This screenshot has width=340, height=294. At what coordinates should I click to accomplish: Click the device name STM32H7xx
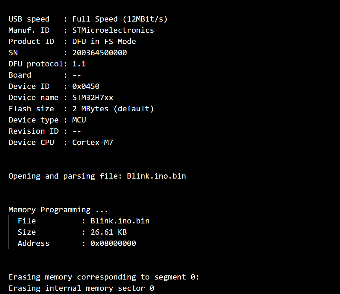[x=93, y=98]
